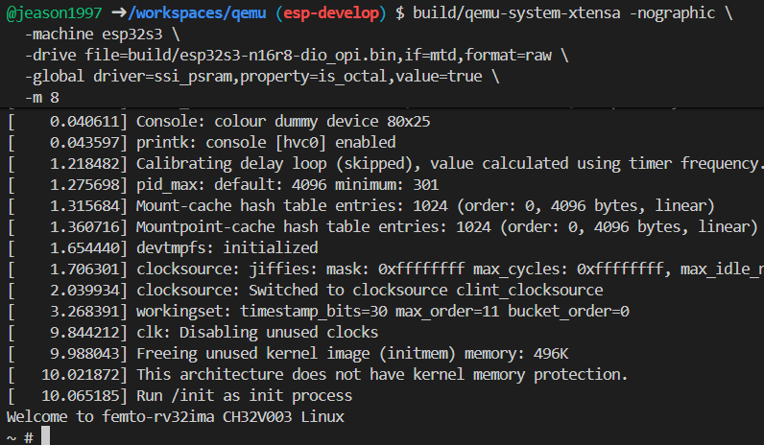Click the Disabling unused clocks log line
Screen dimensions: 764x445
point(257,332)
